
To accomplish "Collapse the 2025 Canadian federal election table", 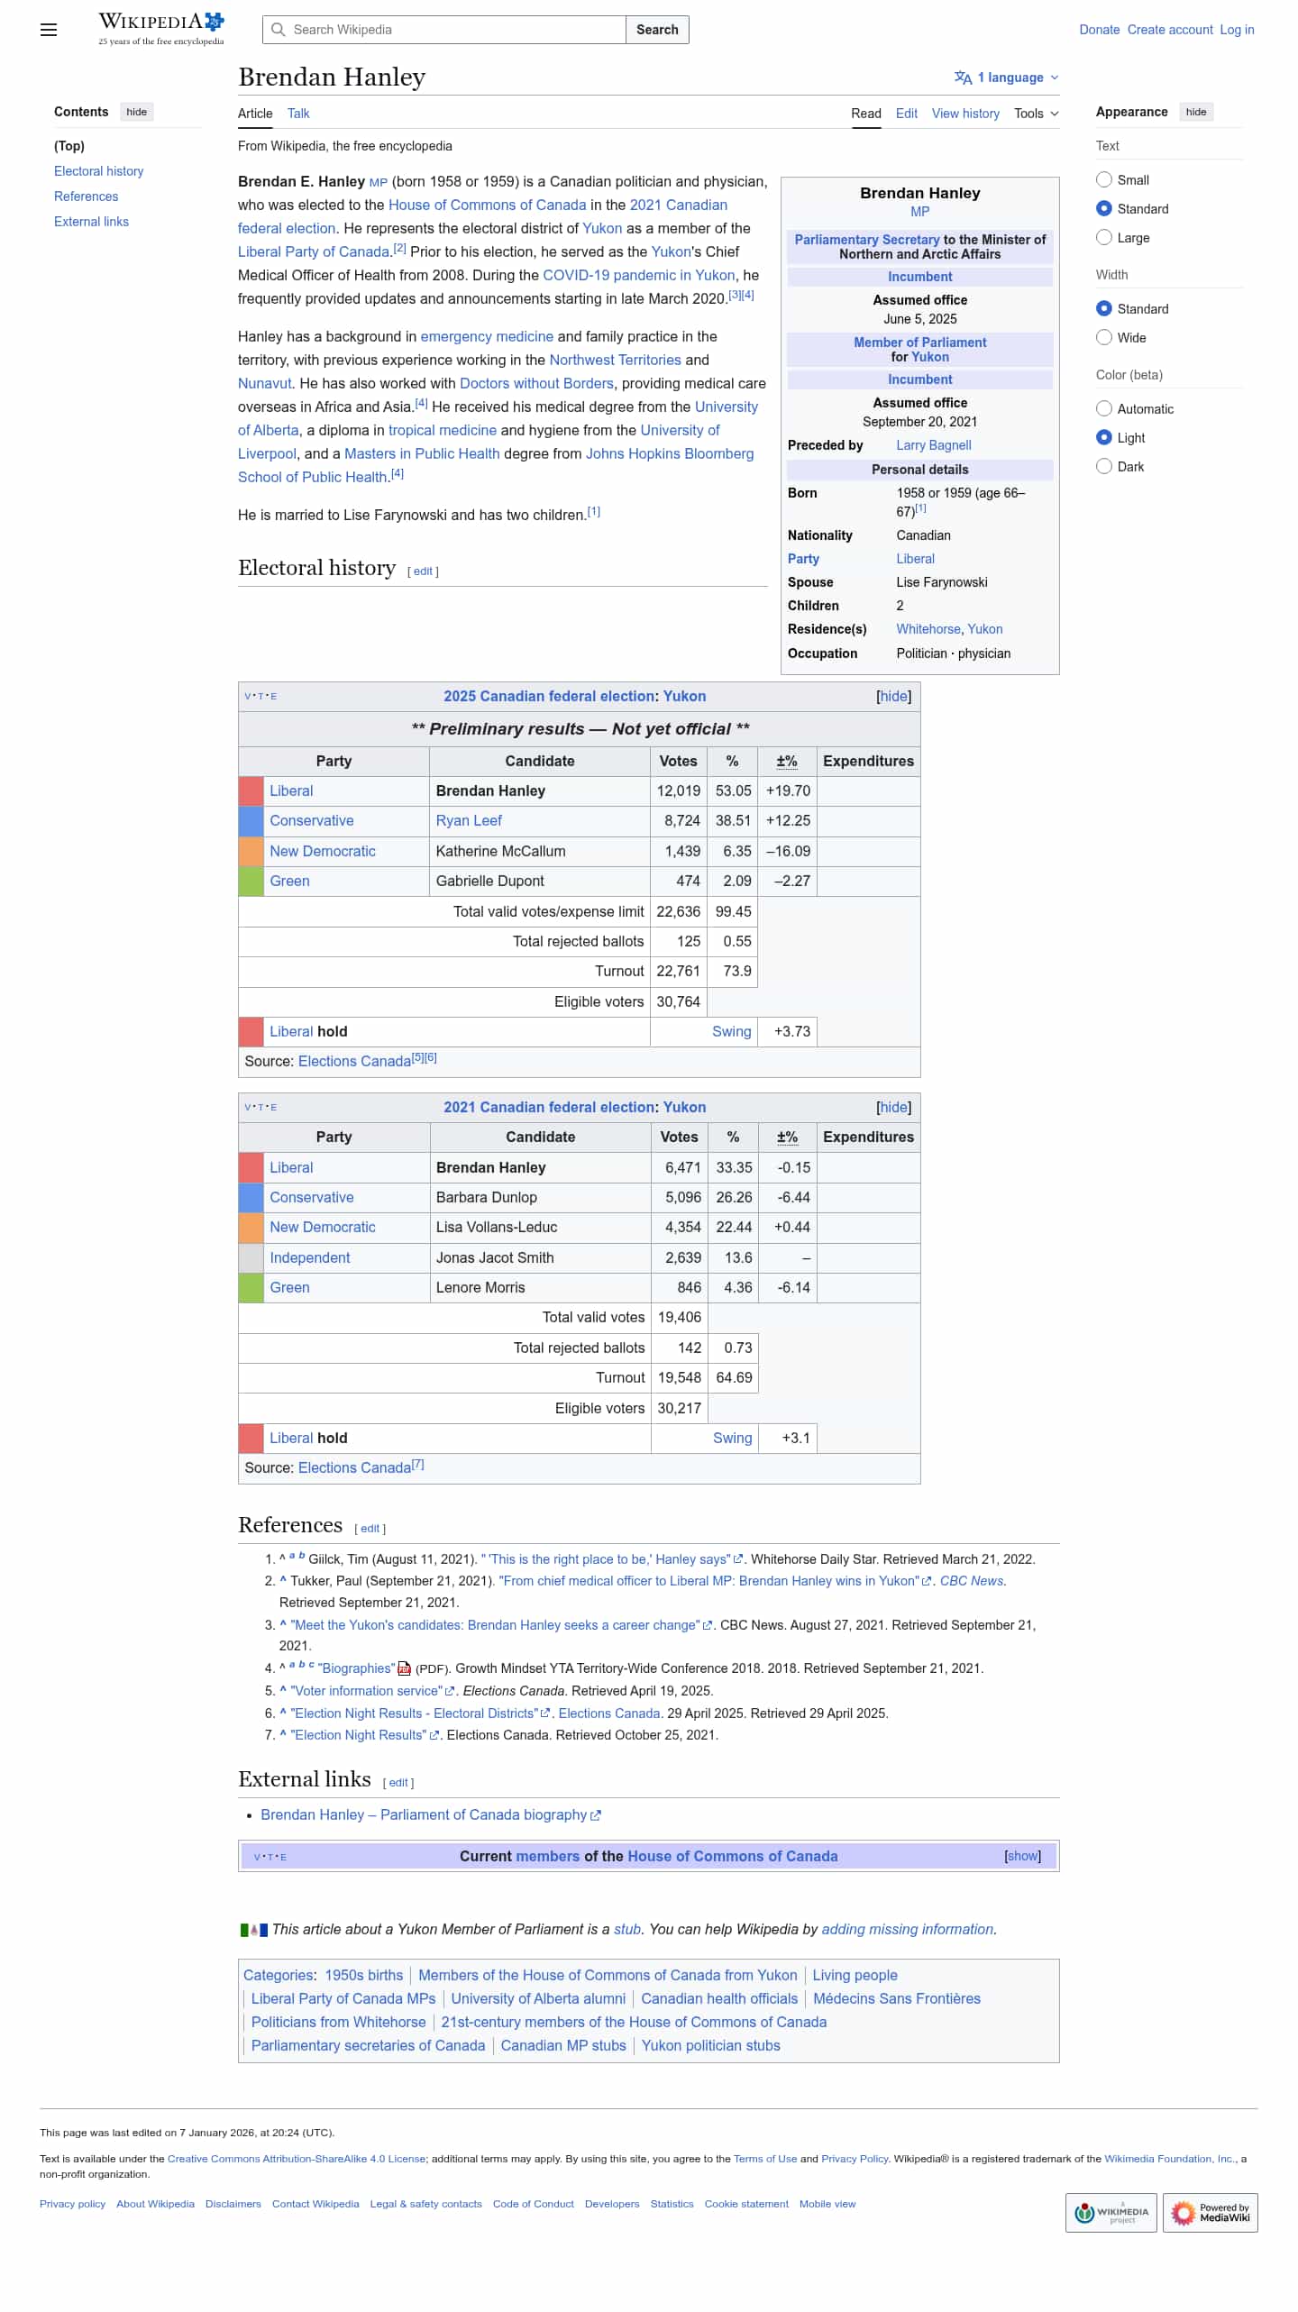I will 894,697.
